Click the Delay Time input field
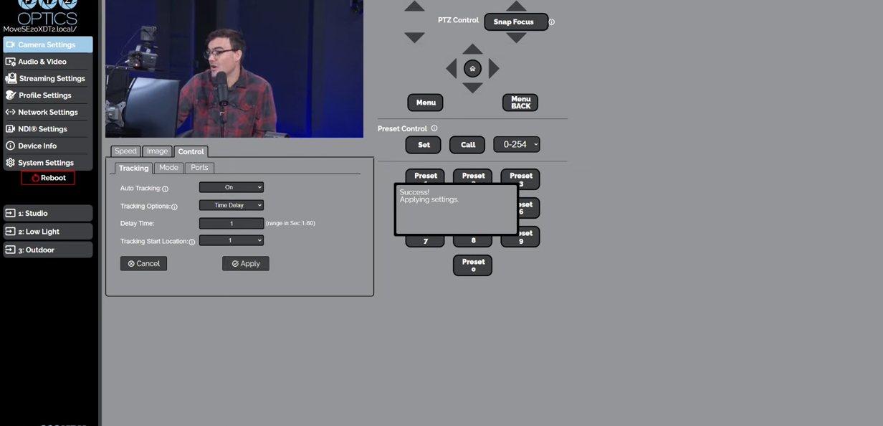883x426 pixels. click(231, 223)
